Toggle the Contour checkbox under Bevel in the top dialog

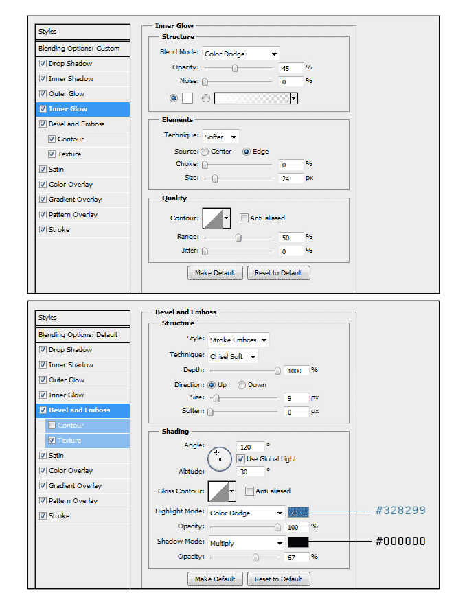click(52, 139)
